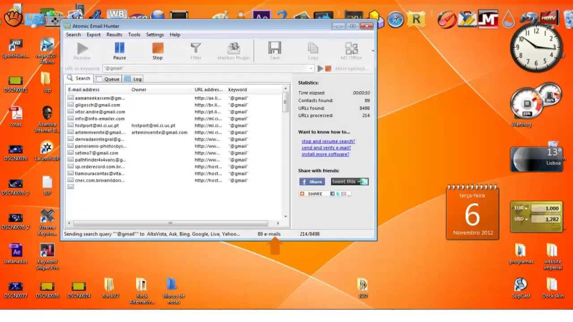
Task: Click the right arrow of horizontal scrollbar
Action: coord(278,223)
